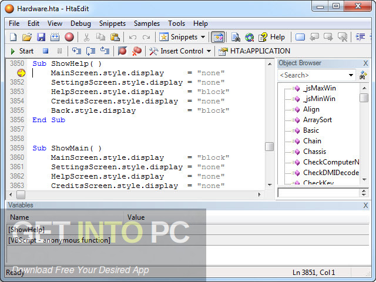The image size is (376, 282).
Task: Open the File menu
Action: 14,23
